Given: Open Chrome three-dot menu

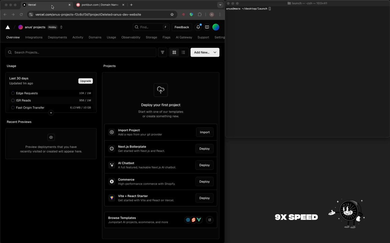Looking at the screenshot, I should 220,15.
